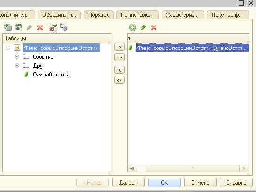
Task: Add a new field with green plus icon
Action: pos(132,27)
